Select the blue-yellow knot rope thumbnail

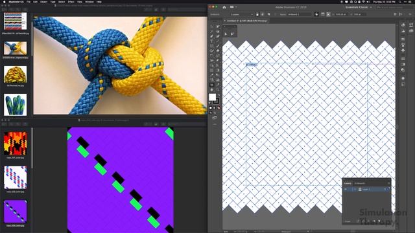point(15,48)
